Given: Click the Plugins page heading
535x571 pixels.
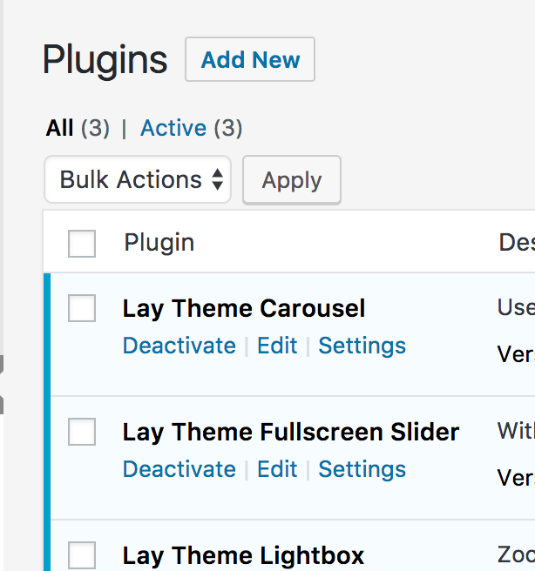Looking at the screenshot, I should (105, 60).
